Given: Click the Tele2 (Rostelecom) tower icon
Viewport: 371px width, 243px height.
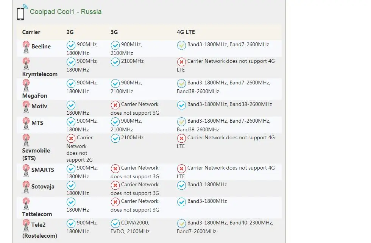Looking at the screenshot, I should (26, 226).
